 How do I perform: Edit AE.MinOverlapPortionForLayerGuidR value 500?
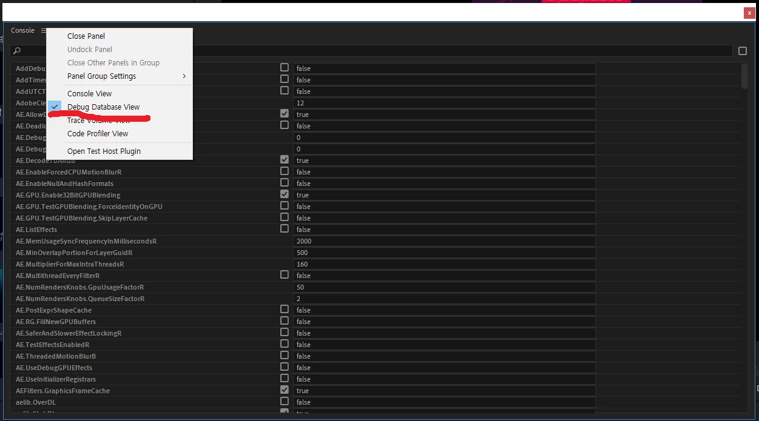[444, 253]
